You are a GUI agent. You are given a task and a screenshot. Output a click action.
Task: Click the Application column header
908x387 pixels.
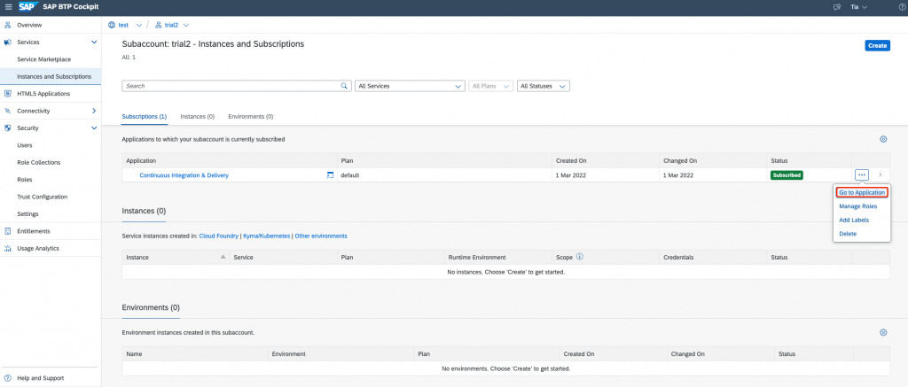coord(230,160)
